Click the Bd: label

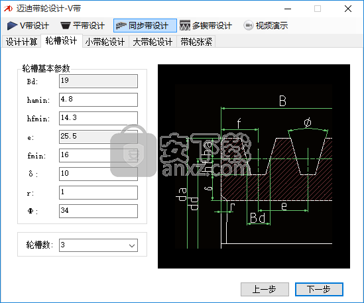pyautogui.click(x=32, y=82)
